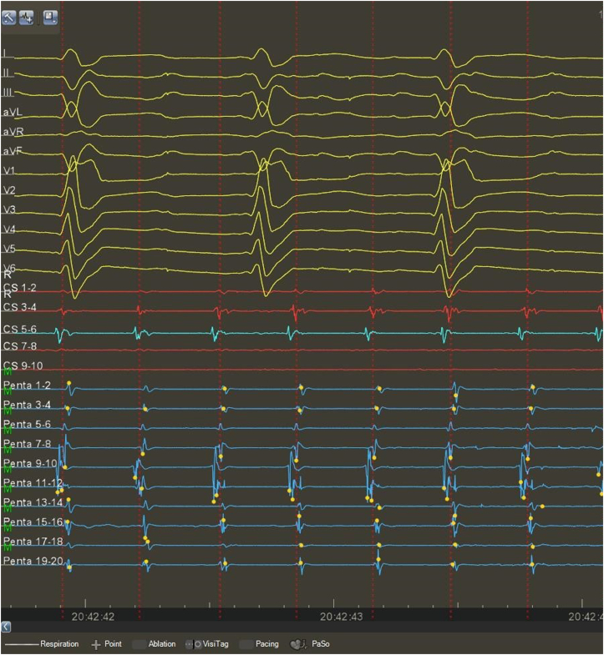Select the CS 9-10 channel label
Screen dimensions: 604x655
(x=23, y=365)
